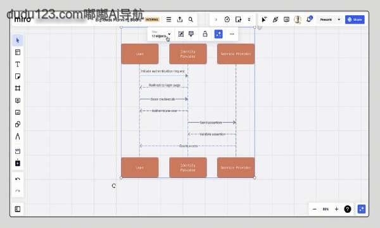Open the comment tool in sidebar
Screen dimensions: 380x228
point(18,100)
